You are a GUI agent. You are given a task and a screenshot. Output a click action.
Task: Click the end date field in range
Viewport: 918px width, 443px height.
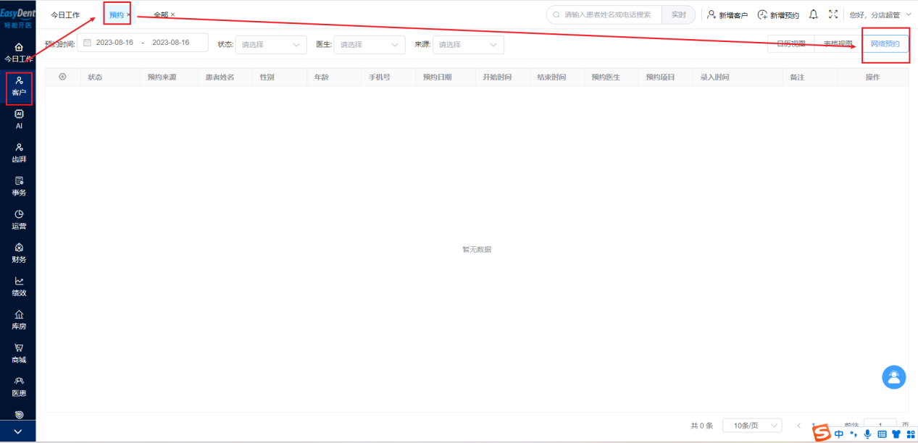[x=170, y=43]
